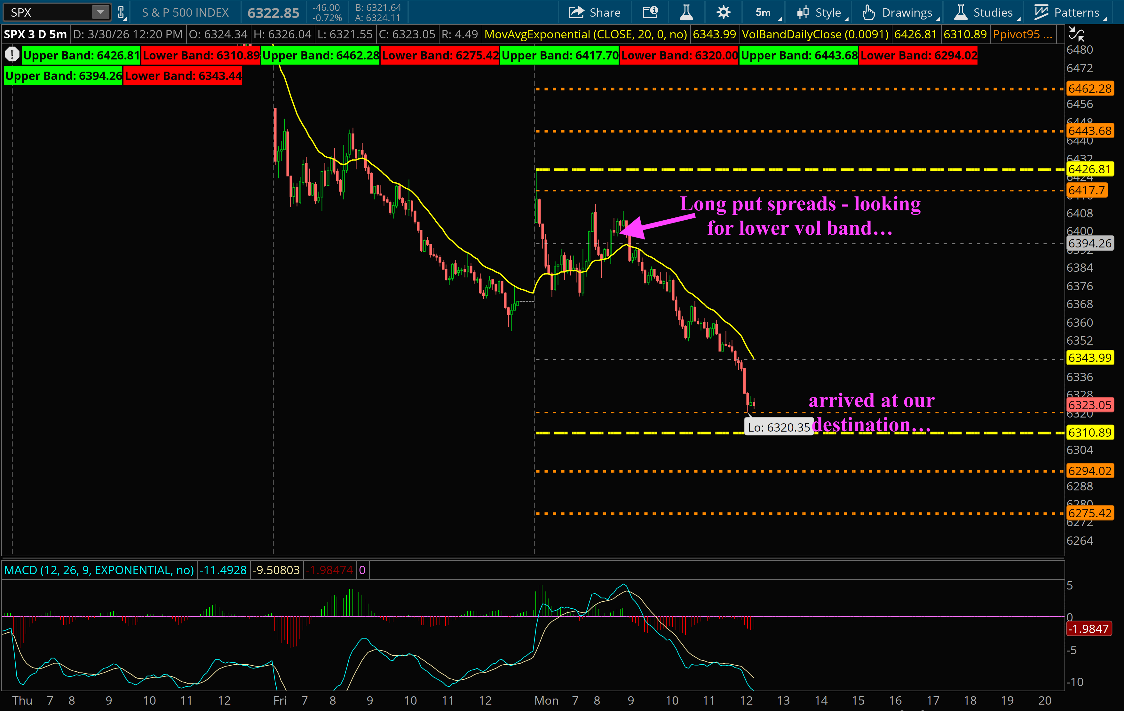The width and height of the screenshot is (1124, 711).
Task: Open the symbol info card icon
Action: point(650,12)
